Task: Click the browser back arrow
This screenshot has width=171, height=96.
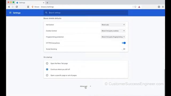Action: pos(9,7)
